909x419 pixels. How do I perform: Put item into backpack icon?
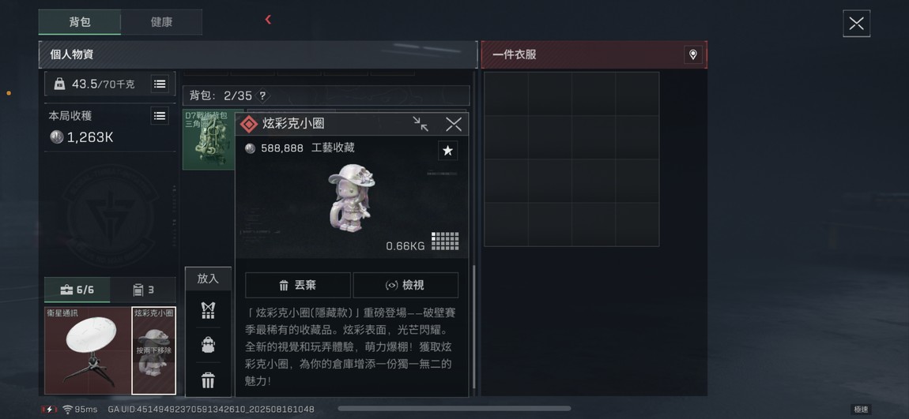[208, 345]
